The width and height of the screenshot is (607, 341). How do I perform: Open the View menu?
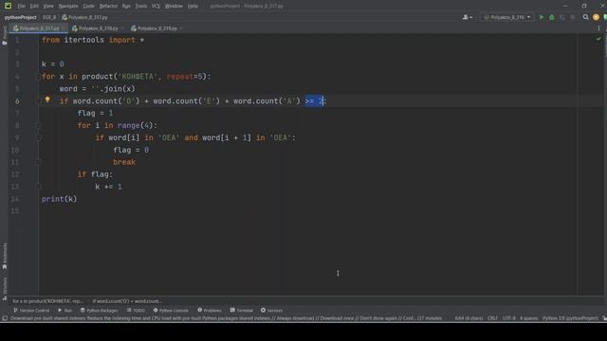point(48,7)
